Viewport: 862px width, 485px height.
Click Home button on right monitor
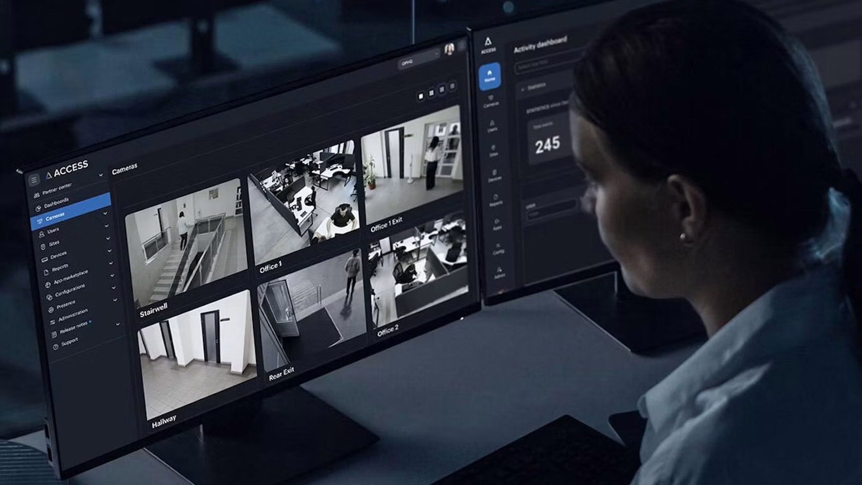tap(489, 77)
